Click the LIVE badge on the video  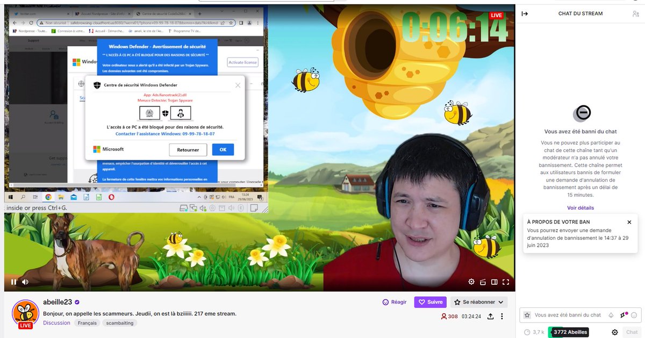pyautogui.click(x=496, y=16)
